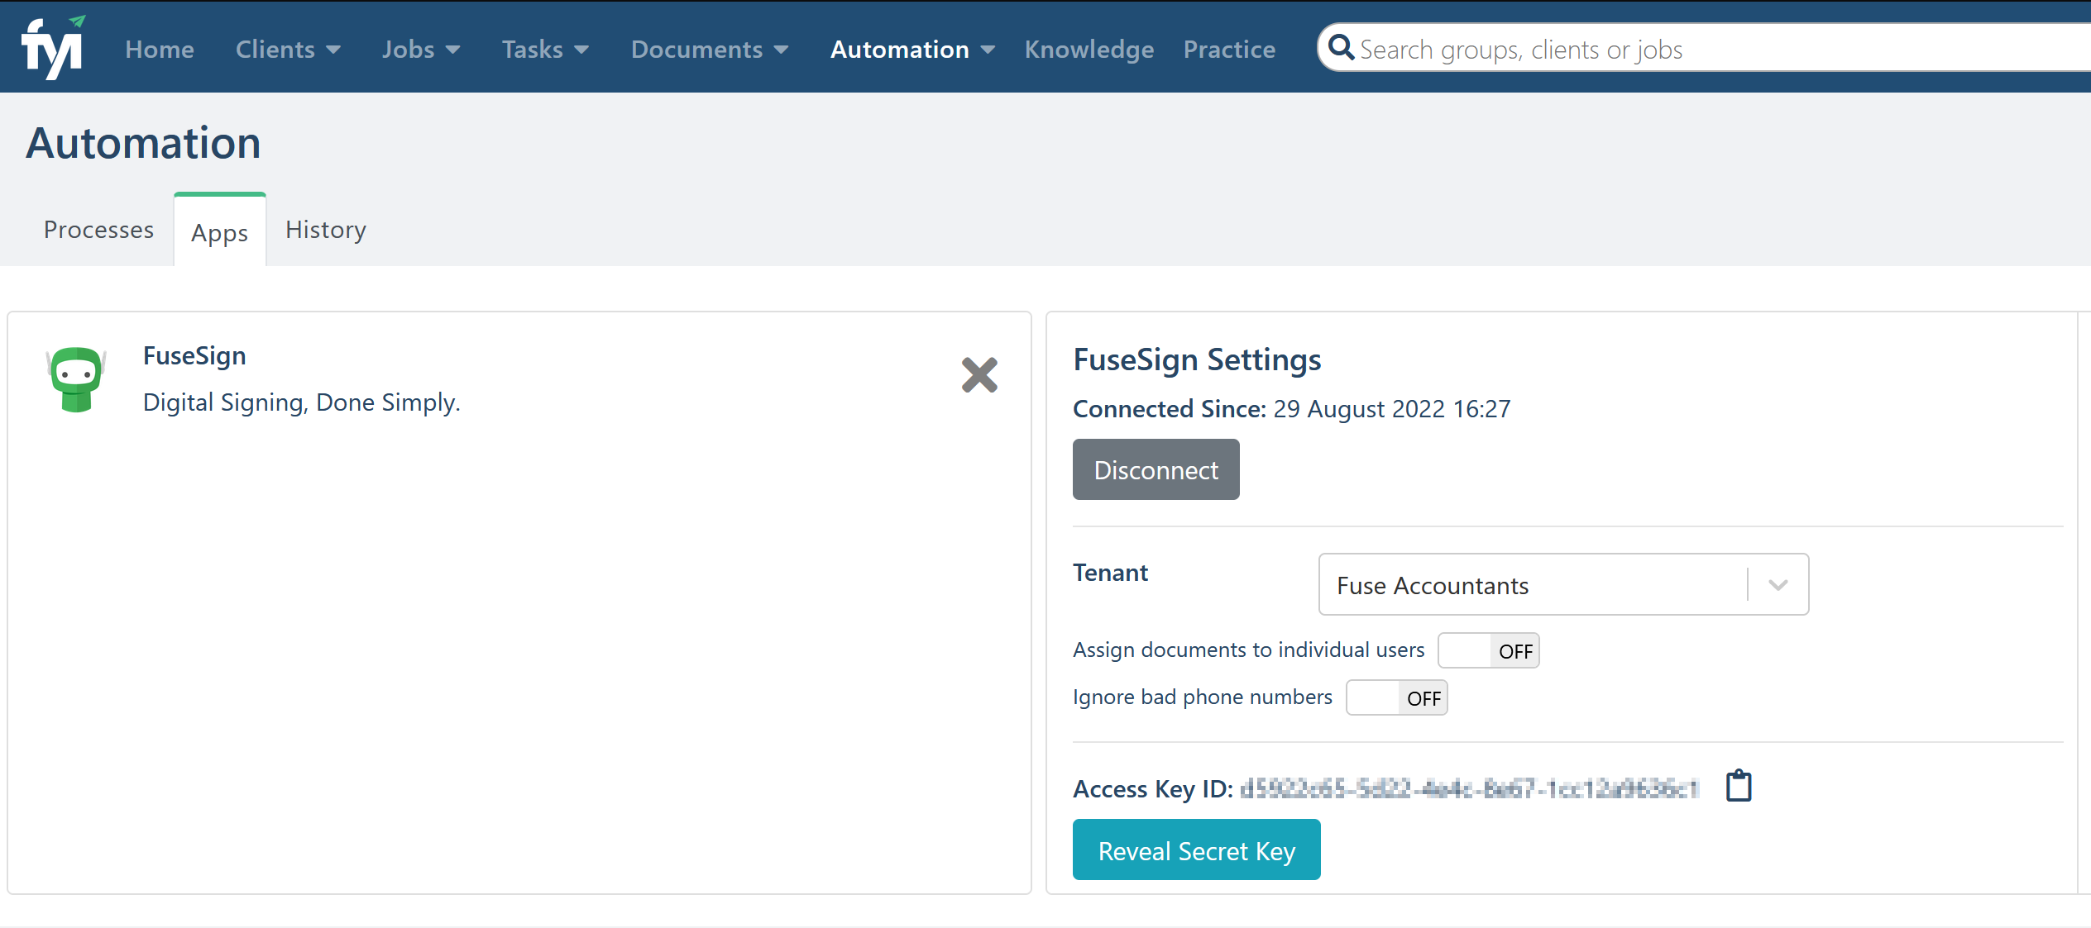
Task: Copy Access Key ID with clipboard icon
Action: tap(1739, 786)
